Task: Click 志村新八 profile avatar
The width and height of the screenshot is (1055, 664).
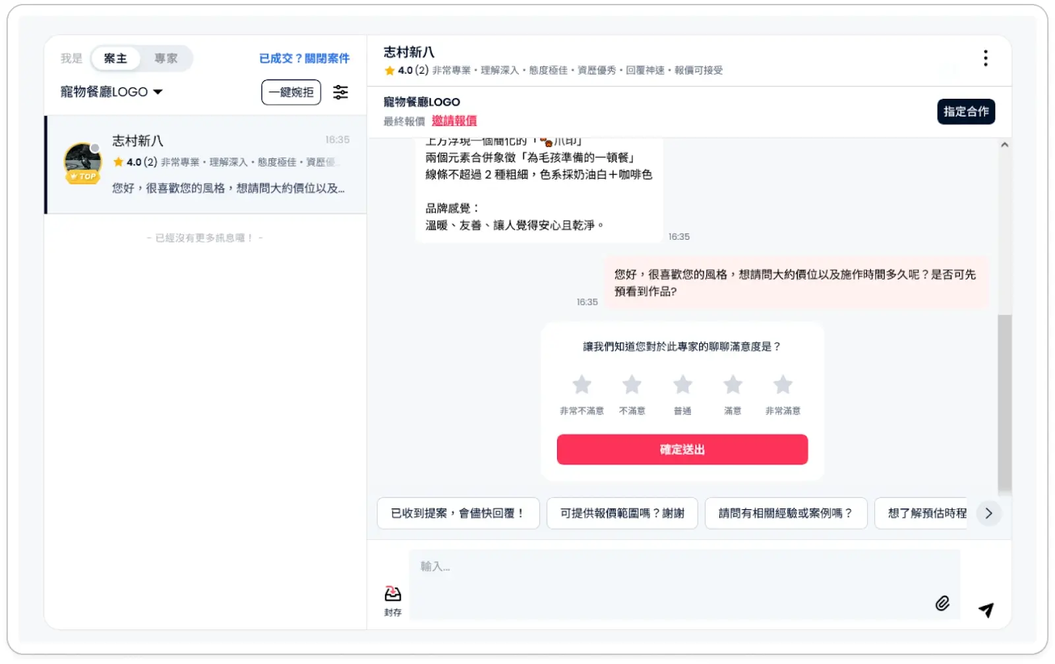Action: point(82,163)
